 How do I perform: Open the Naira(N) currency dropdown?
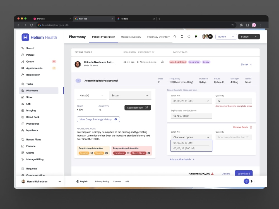[x=92, y=95]
